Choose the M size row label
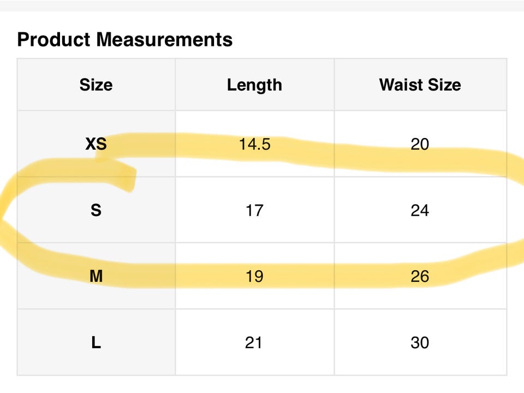 pyautogui.click(x=96, y=276)
